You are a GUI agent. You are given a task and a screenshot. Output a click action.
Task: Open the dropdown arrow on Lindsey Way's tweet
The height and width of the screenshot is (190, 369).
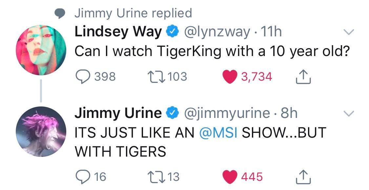[x=348, y=32]
